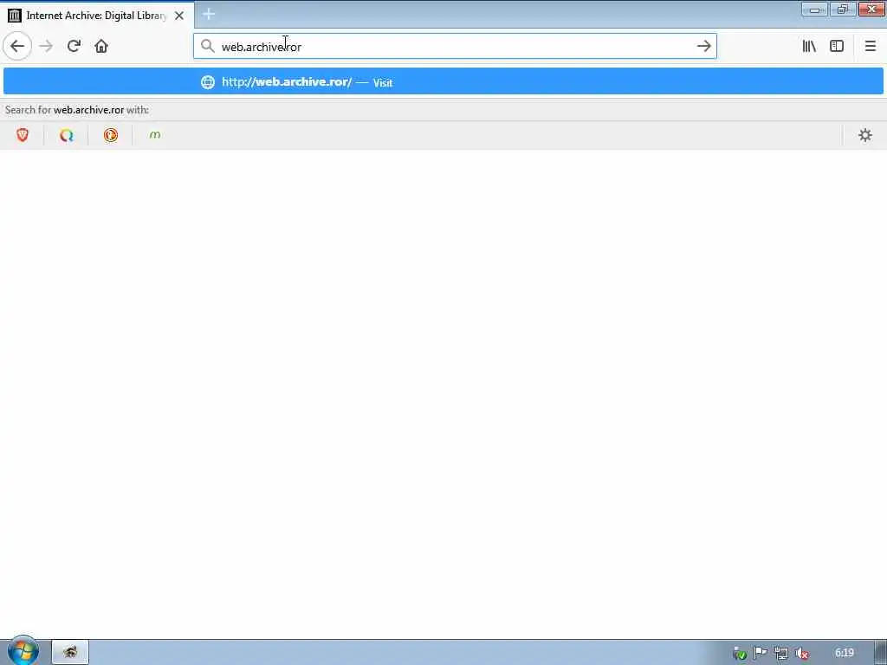
Task: Open the browser home page
Action: coord(101,46)
